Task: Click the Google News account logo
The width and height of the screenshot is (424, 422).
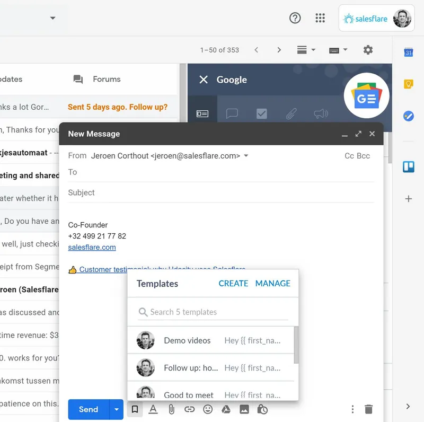Action: [x=366, y=95]
